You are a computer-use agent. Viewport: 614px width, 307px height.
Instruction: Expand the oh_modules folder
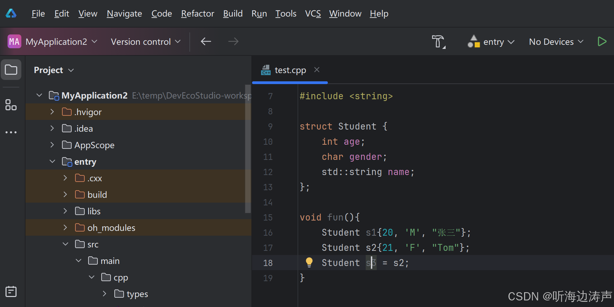coord(65,227)
